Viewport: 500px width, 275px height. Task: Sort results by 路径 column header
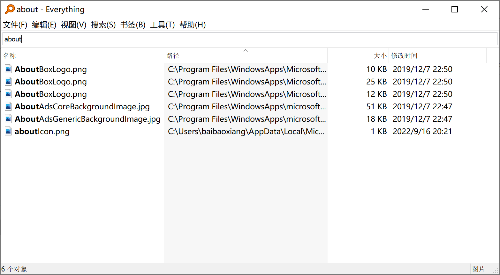coord(246,56)
